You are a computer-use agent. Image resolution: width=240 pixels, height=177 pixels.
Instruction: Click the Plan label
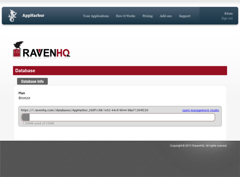point(22,93)
